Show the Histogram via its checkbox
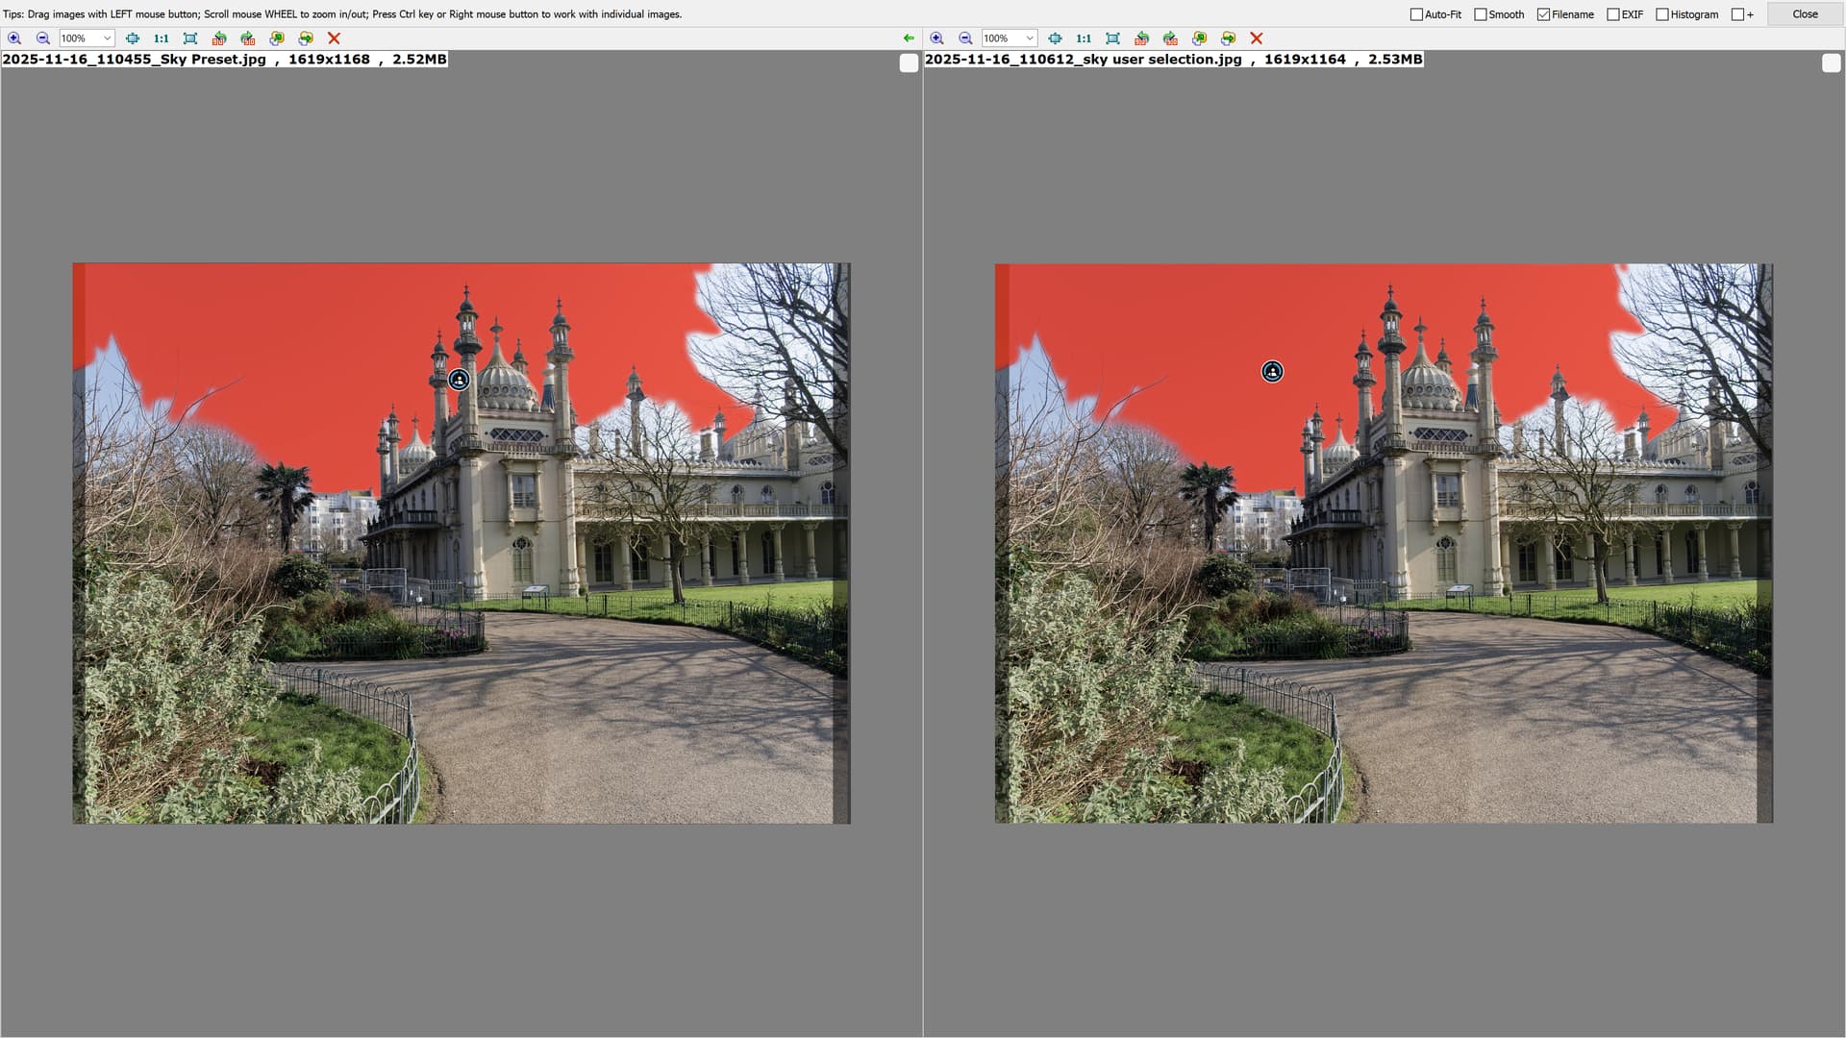 [x=1662, y=14]
